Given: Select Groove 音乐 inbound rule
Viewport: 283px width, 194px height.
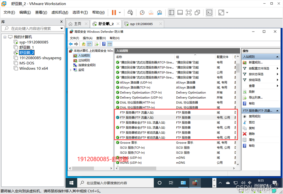Looking at the screenshot, I should 175,143.
